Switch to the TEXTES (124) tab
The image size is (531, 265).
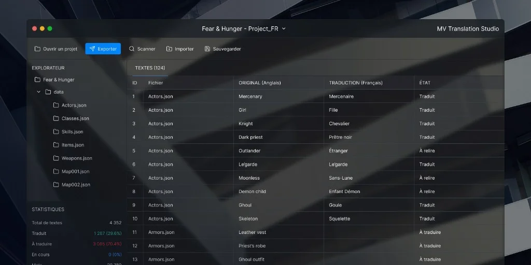point(150,68)
